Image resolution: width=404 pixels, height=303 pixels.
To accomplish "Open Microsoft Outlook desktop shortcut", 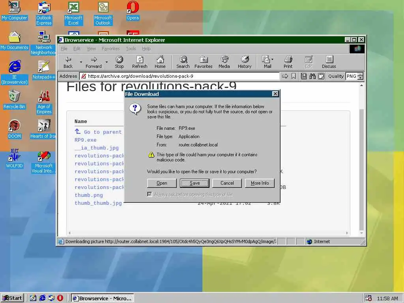I will tap(103, 13).
